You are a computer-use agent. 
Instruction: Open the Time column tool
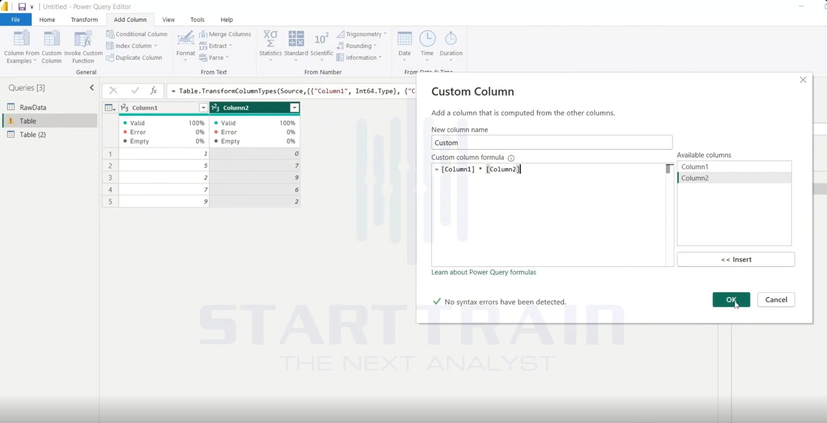427,46
